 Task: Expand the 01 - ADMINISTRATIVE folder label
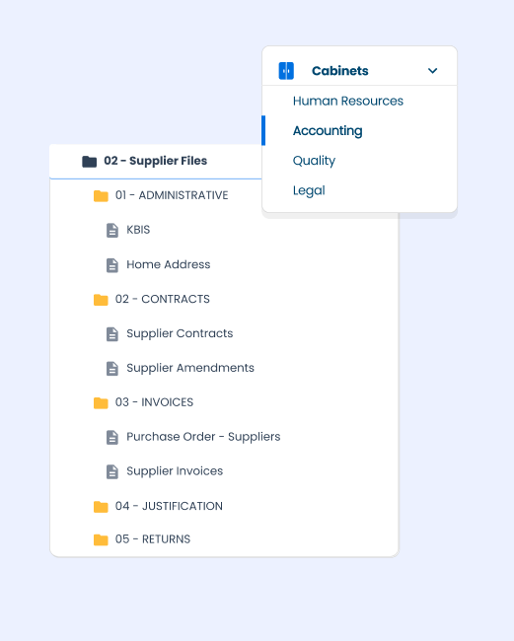coord(172,195)
